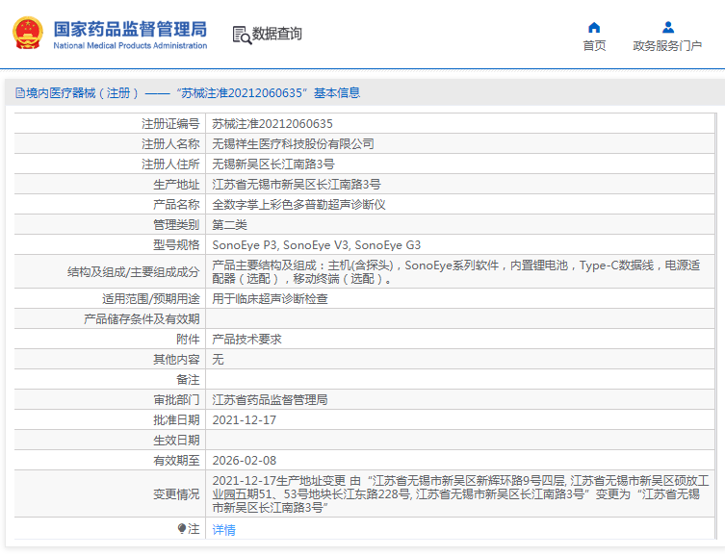This screenshot has width=725, height=556.
Task: Click the 产品储存条件及有效期 label
Action: 142,319
